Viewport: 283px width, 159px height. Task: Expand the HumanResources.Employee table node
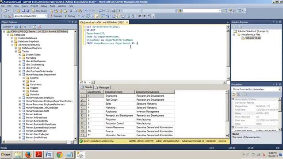pyautogui.click(x=20, y=98)
